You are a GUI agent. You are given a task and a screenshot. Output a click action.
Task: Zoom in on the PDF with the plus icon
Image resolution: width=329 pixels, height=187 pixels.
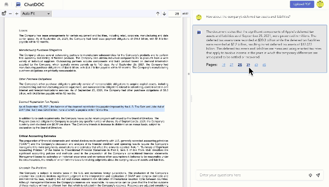17,14
